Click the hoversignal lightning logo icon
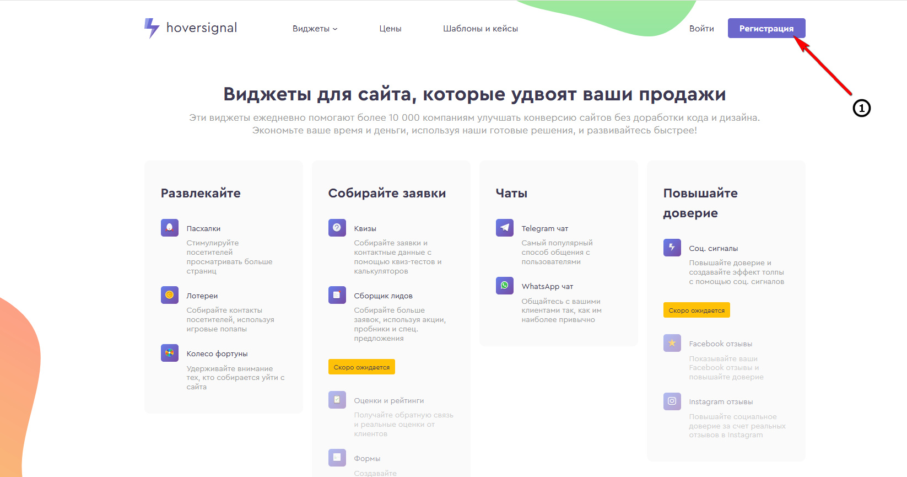 point(152,28)
